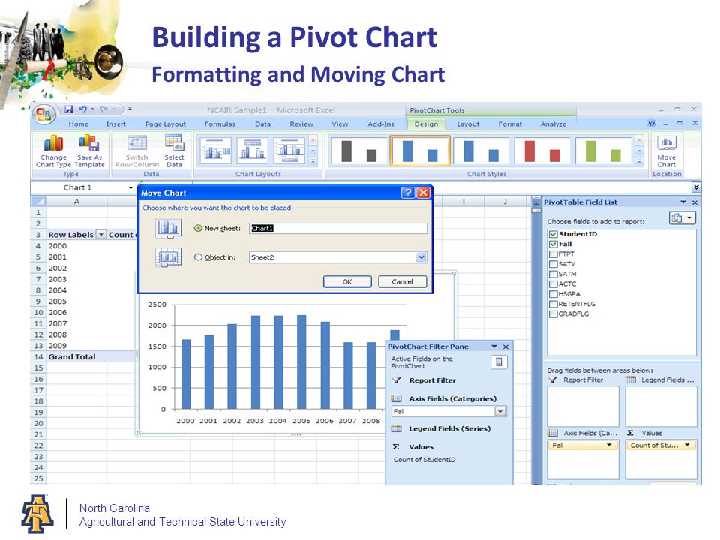Select the Object in radio option
720x540 pixels.
tap(198, 257)
